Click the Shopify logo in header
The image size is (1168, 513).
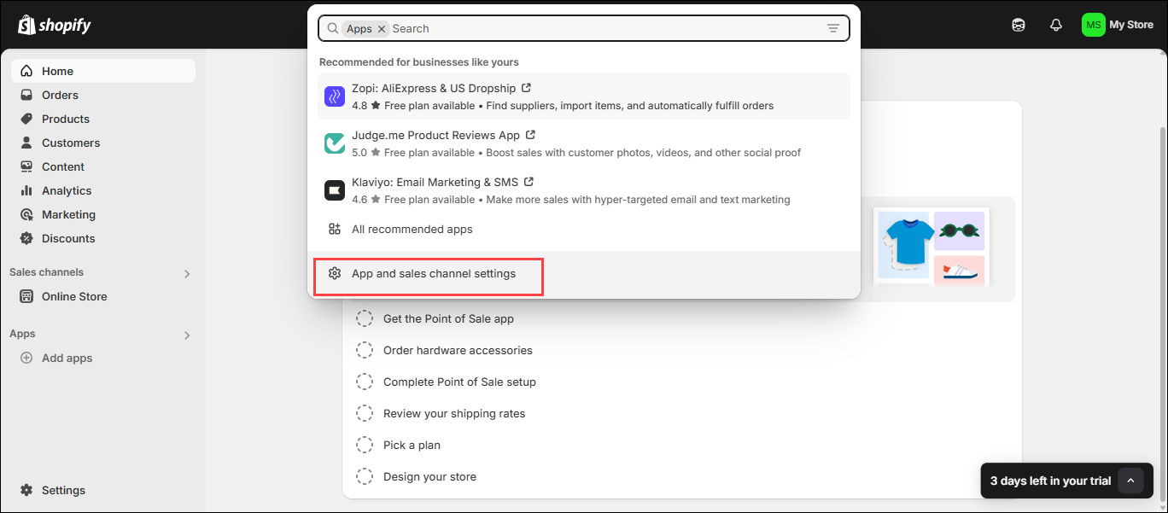[55, 25]
